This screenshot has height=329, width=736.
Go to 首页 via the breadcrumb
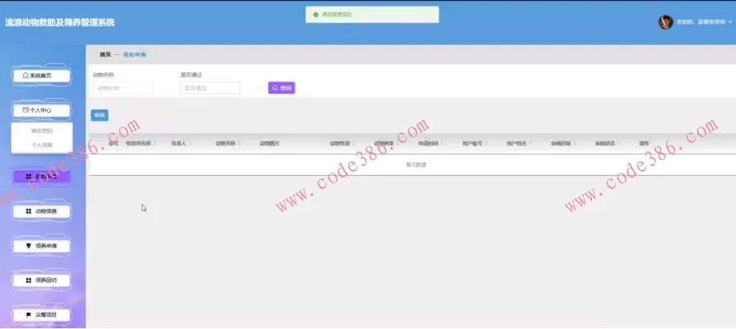(x=105, y=55)
